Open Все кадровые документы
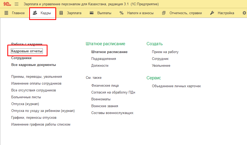 33,65
